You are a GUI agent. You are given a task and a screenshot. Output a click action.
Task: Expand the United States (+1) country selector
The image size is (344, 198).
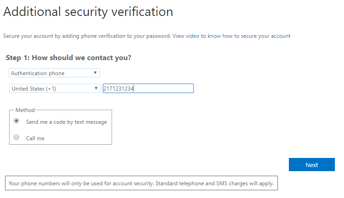[55, 88]
